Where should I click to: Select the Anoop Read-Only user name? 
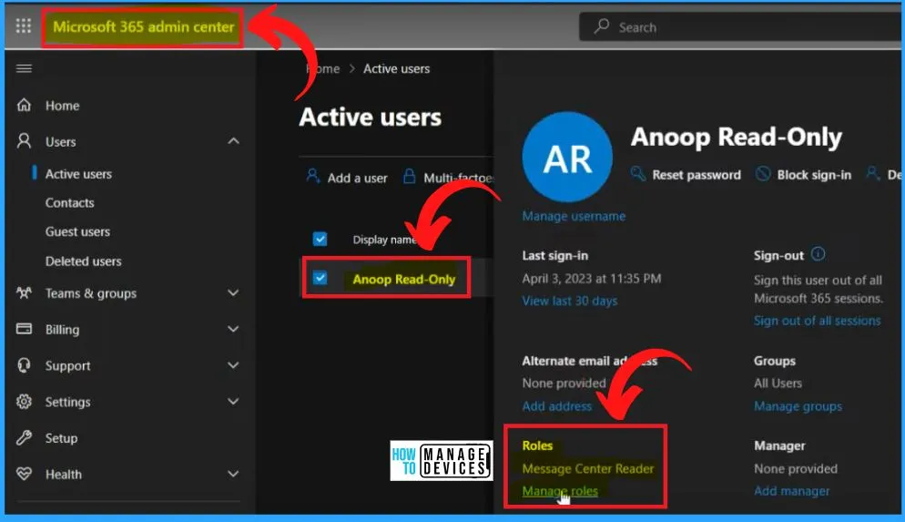tap(404, 279)
